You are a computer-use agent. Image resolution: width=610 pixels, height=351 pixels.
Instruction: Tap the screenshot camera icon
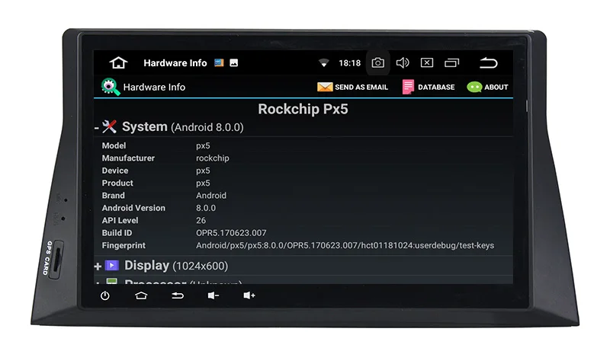[377, 63]
